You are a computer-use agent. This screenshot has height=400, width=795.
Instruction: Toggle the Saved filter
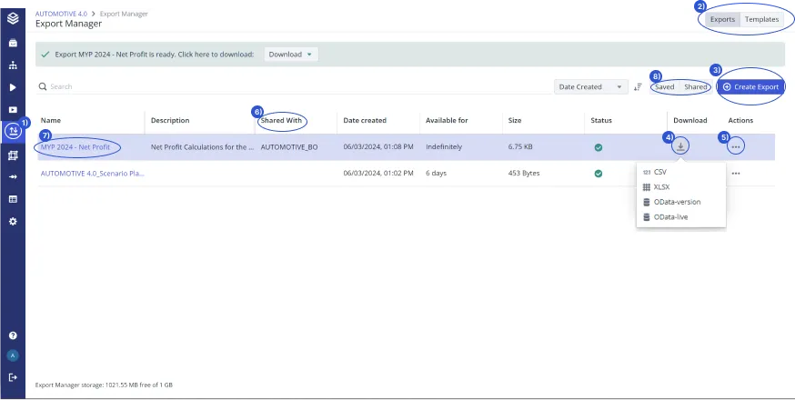664,87
